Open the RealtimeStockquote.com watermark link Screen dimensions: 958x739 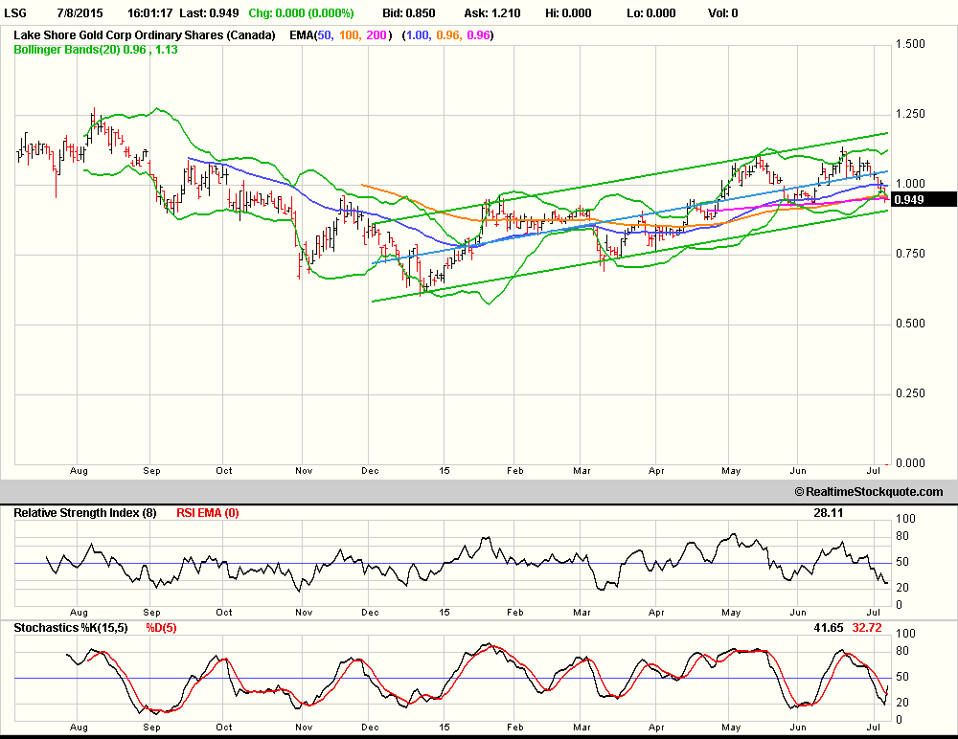868,491
